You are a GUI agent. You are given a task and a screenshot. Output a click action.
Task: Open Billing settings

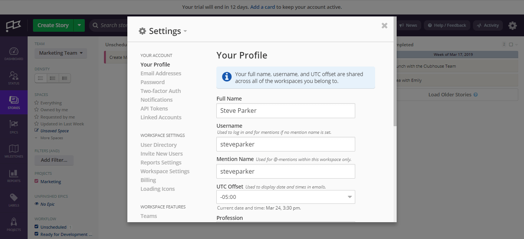click(x=148, y=180)
